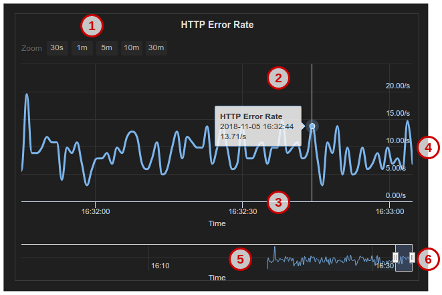The image size is (442, 295).
Task: Choose the 10m zoom option
Action: pos(131,47)
